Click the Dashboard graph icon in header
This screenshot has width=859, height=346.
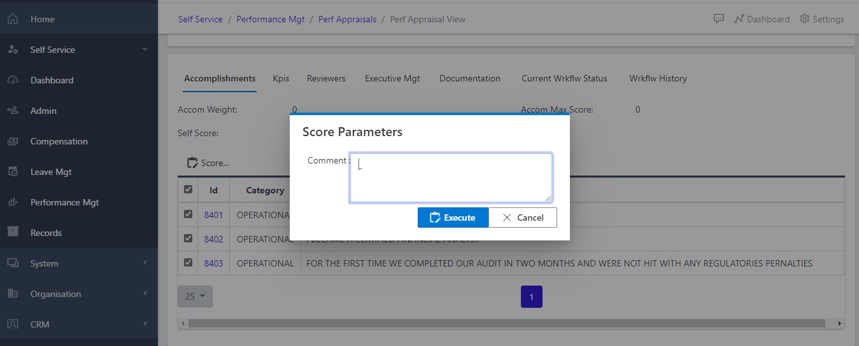tap(739, 19)
